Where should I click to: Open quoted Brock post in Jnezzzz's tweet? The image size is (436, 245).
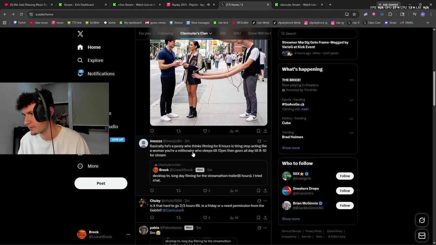pyautogui.click(x=208, y=173)
